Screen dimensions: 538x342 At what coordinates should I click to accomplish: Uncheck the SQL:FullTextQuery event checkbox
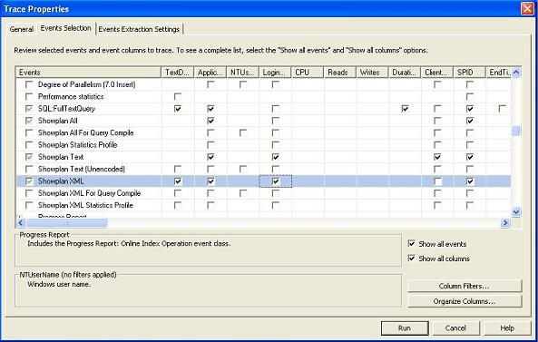(29, 109)
